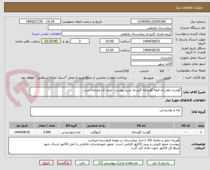Select the کالا/خدمت radio button
This screenshot has width=210, height=170.
tap(133, 70)
